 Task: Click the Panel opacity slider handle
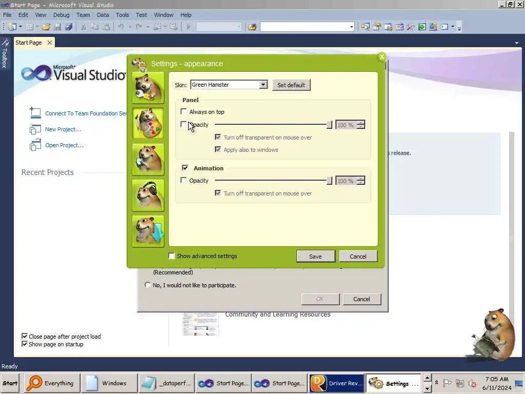329,125
